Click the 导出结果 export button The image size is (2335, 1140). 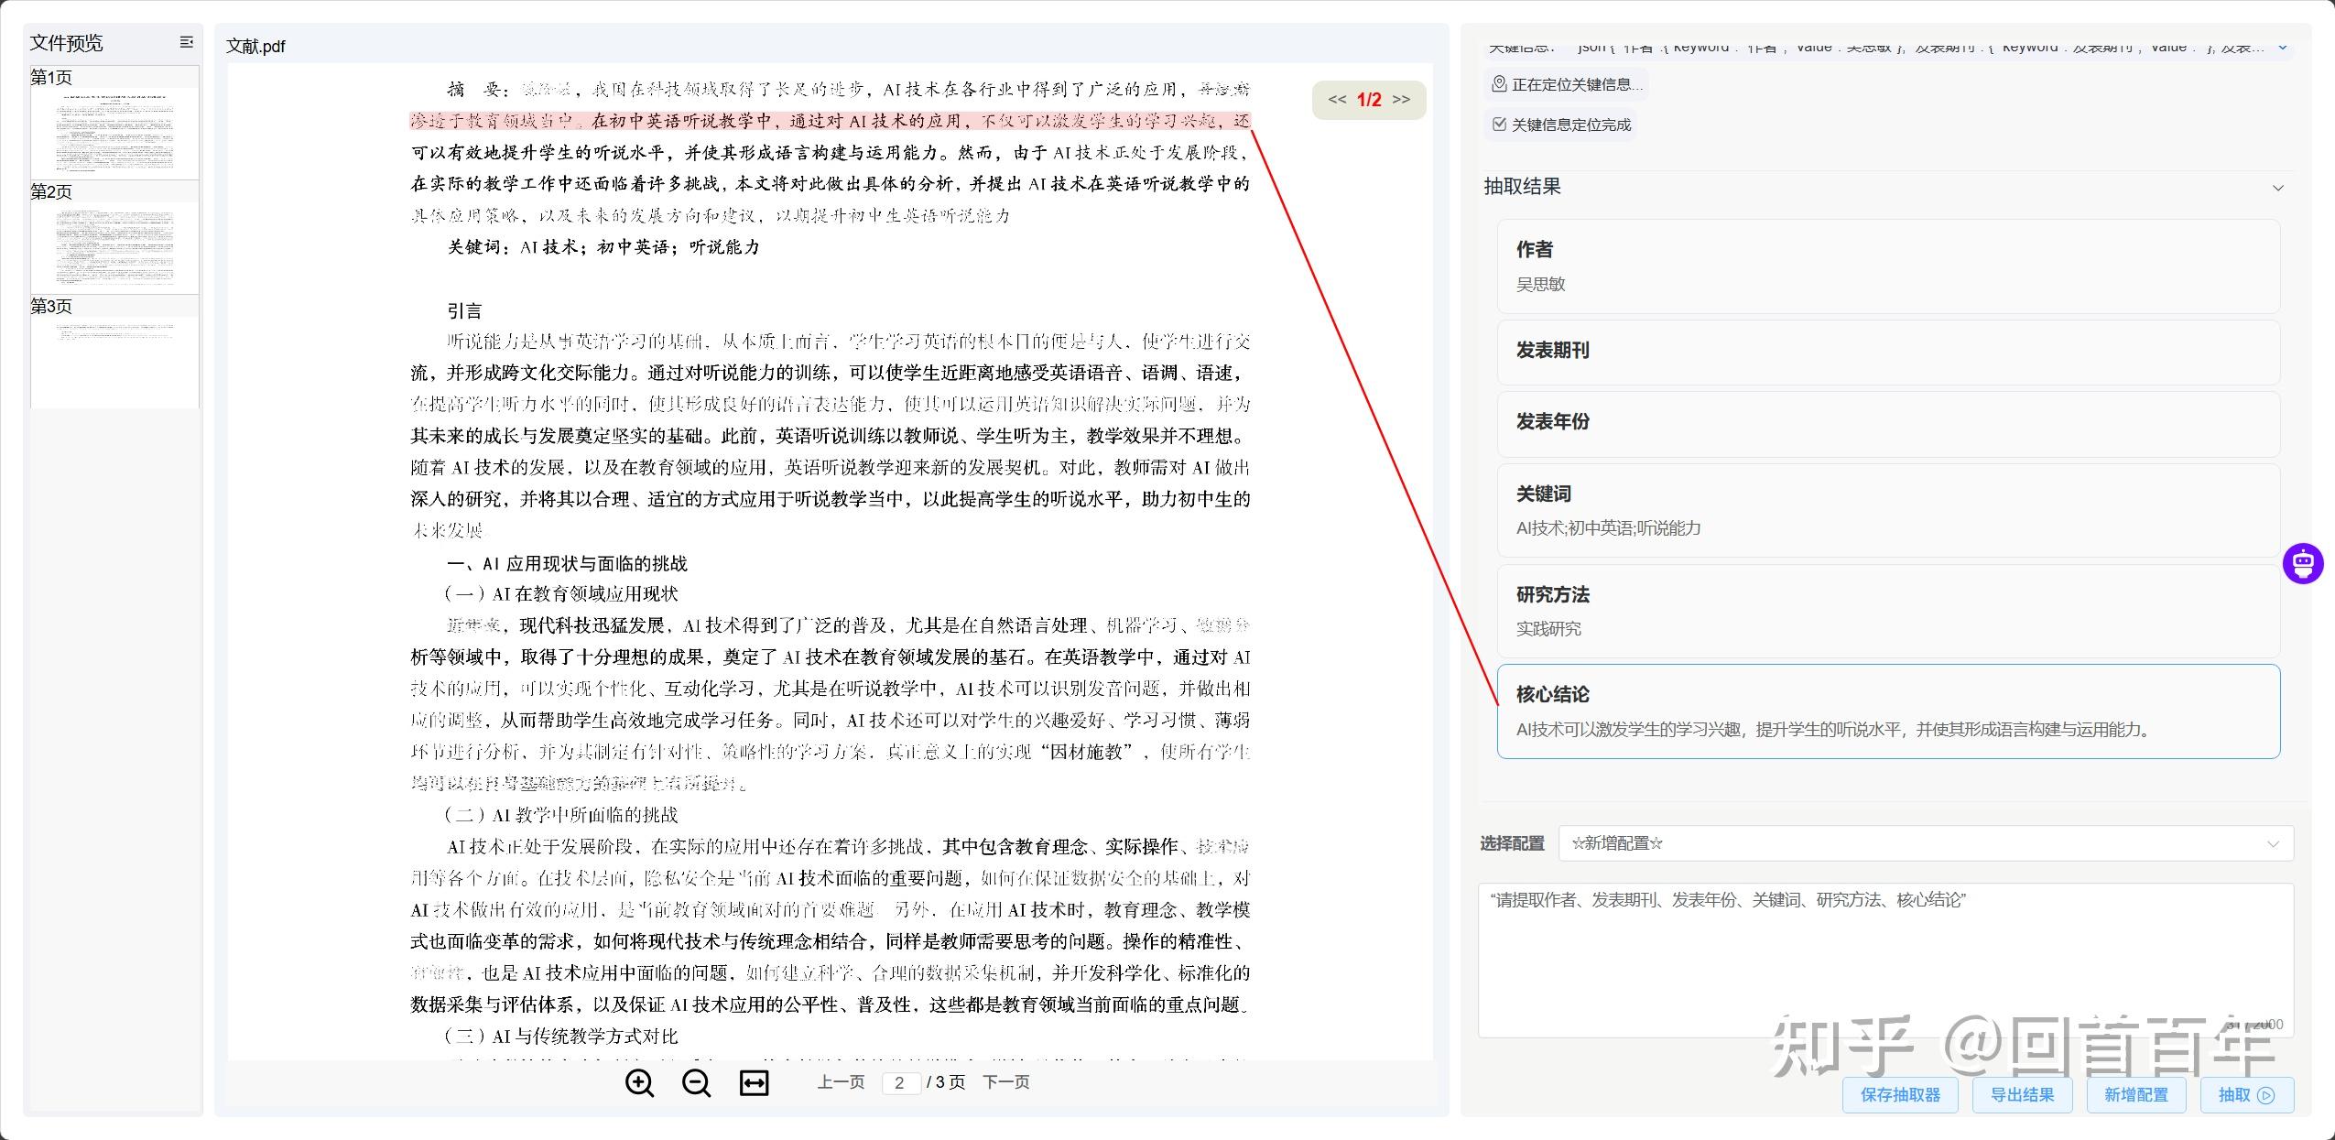click(2023, 1094)
